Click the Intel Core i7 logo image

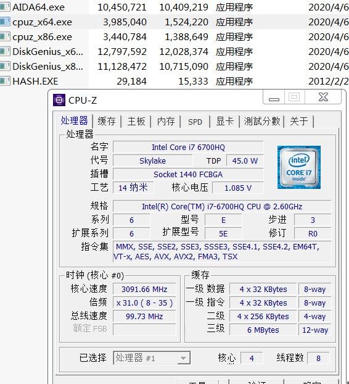(x=298, y=167)
